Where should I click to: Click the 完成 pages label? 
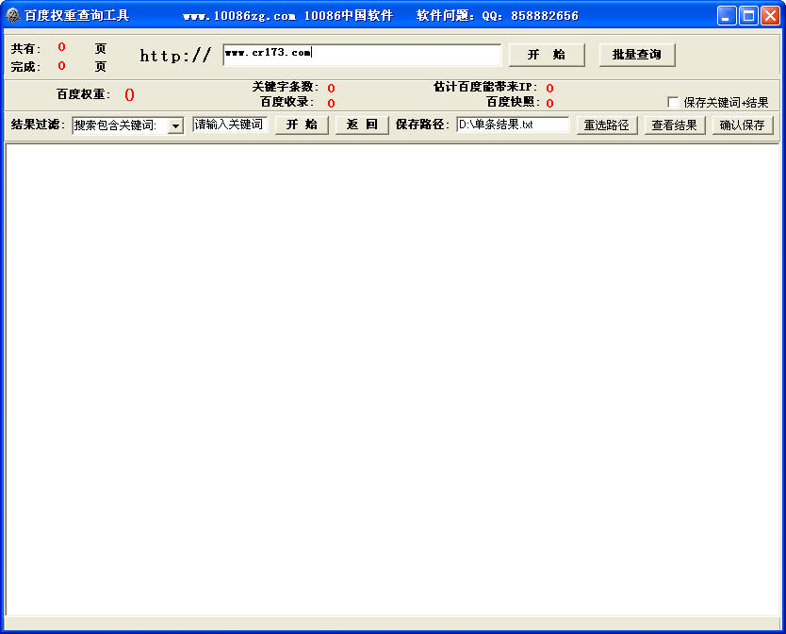[25, 67]
